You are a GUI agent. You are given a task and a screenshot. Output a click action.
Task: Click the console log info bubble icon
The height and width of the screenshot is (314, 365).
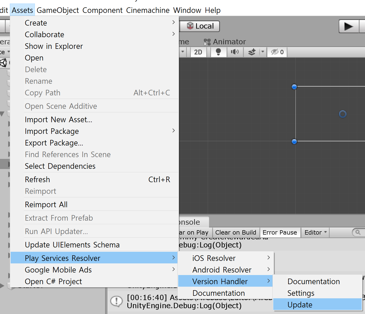pos(117,301)
